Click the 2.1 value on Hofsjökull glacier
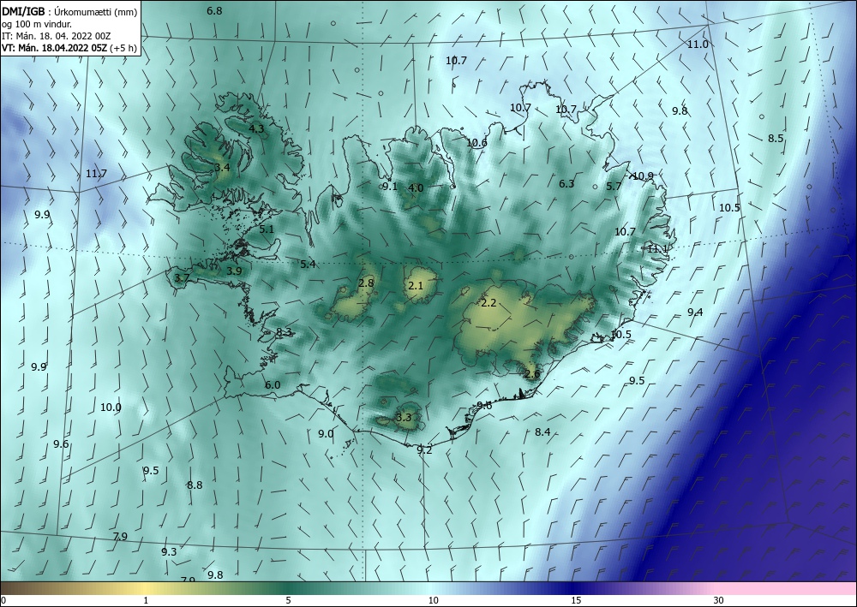 coord(416,285)
